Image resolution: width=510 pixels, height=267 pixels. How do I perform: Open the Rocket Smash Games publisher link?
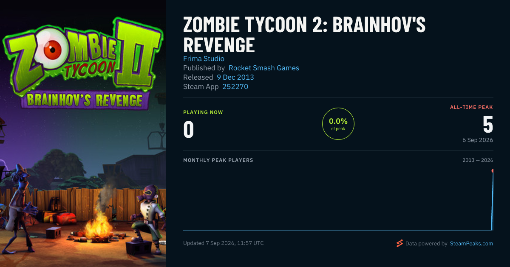tap(264, 68)
